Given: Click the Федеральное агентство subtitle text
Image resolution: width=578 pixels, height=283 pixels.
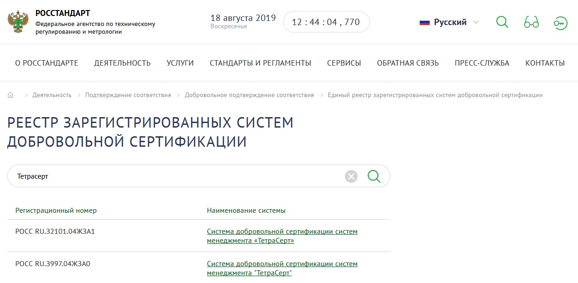Looking at the screenshot, I should point(95,28).
